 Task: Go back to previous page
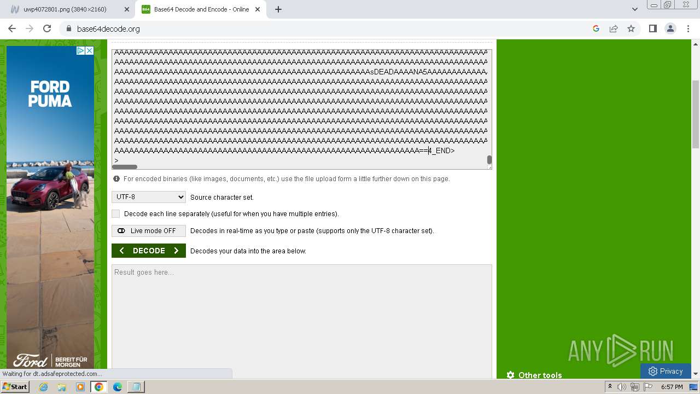point(12,28)
